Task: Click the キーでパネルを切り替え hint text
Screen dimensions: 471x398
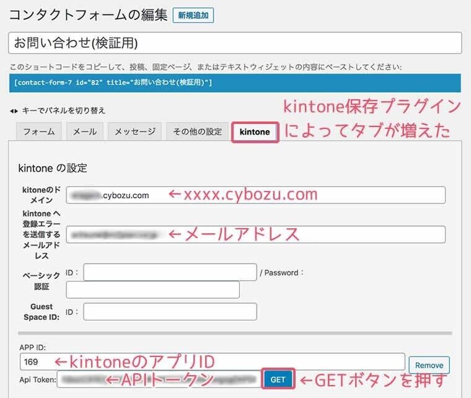Action: [x=64, y=111]
